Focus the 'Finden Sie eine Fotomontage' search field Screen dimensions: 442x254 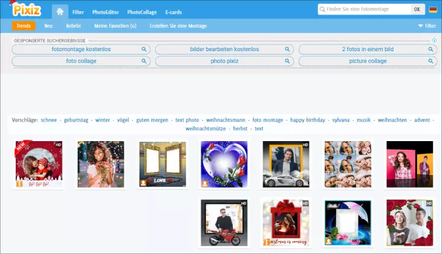365,9
